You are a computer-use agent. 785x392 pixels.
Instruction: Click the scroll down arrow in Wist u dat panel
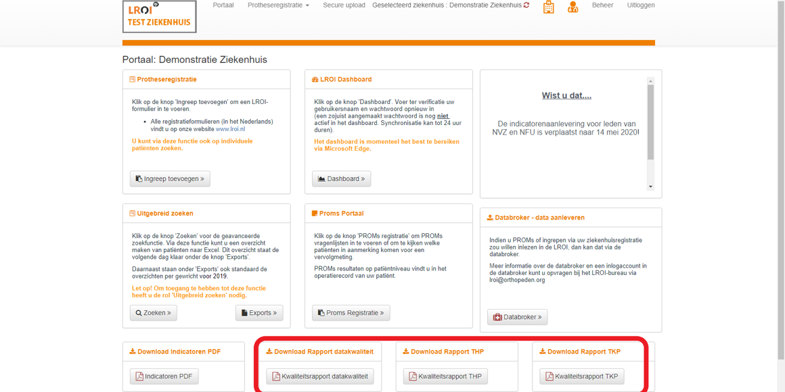[650, 187]
